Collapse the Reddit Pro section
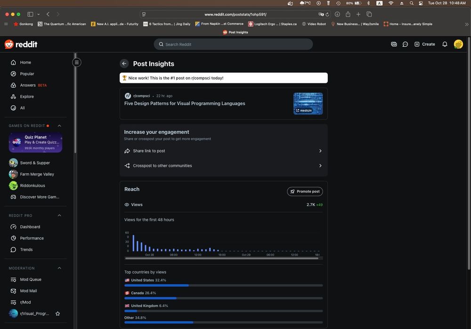 (59, 215)
